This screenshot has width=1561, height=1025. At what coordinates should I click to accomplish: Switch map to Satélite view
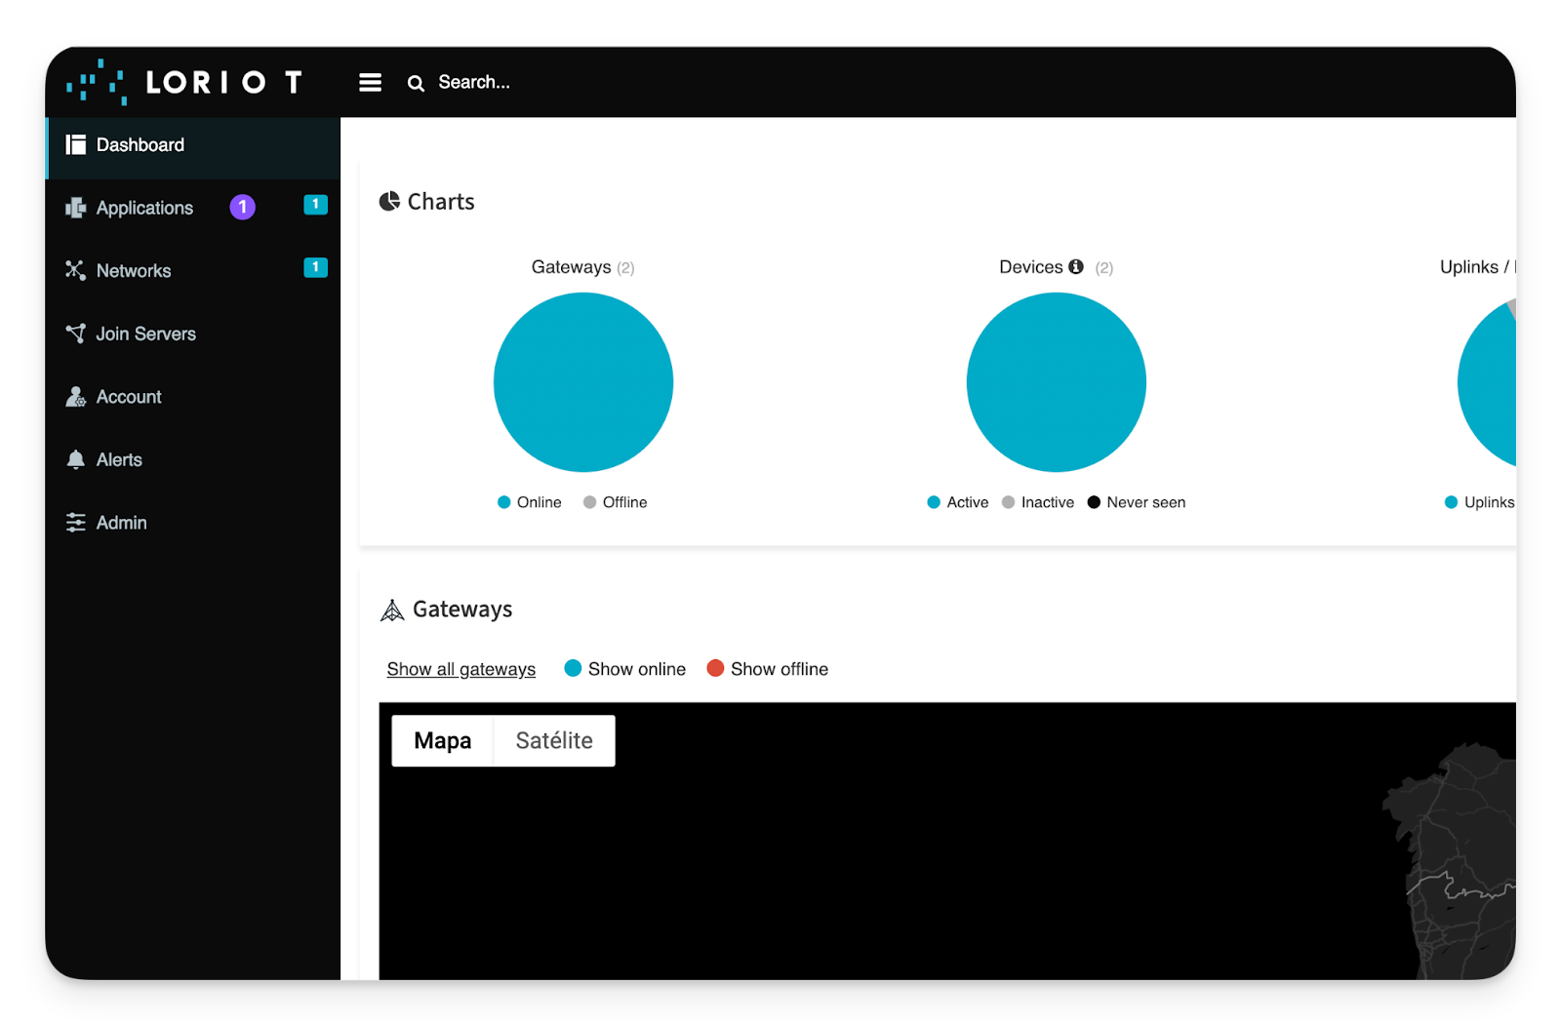(x=553, y=741)
